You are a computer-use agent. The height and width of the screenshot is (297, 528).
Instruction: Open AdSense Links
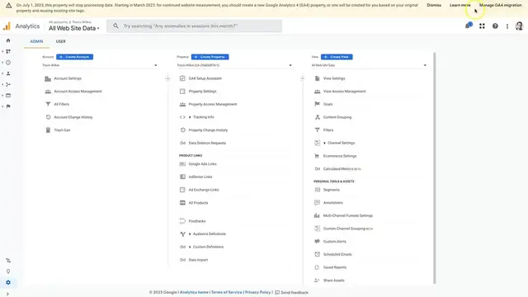click(200, 177)
